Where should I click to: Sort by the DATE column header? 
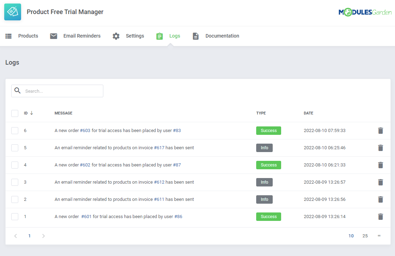tap(308, 113)
